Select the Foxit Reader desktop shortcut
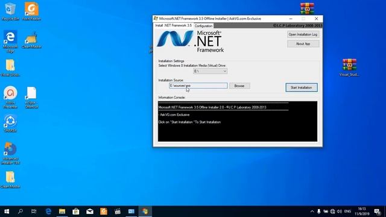The width and height of the screenshot is (386, 217). [x=31, y=11]
